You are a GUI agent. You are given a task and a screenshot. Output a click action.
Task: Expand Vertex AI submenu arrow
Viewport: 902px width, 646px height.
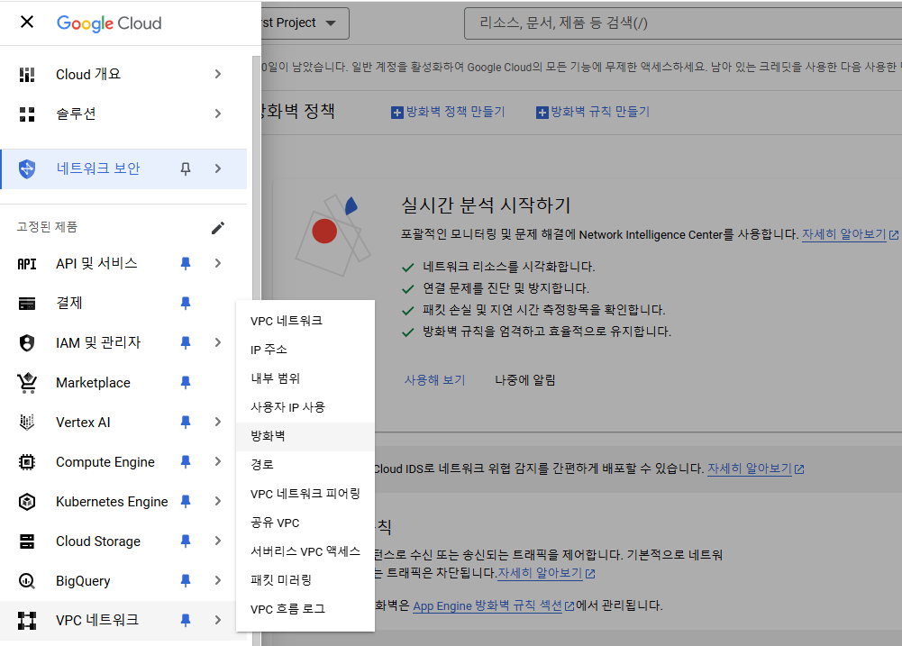point(218,423)
